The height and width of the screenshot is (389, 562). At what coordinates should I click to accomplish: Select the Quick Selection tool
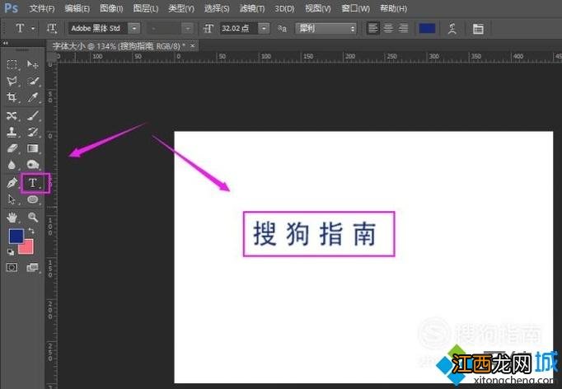point(33,81)
